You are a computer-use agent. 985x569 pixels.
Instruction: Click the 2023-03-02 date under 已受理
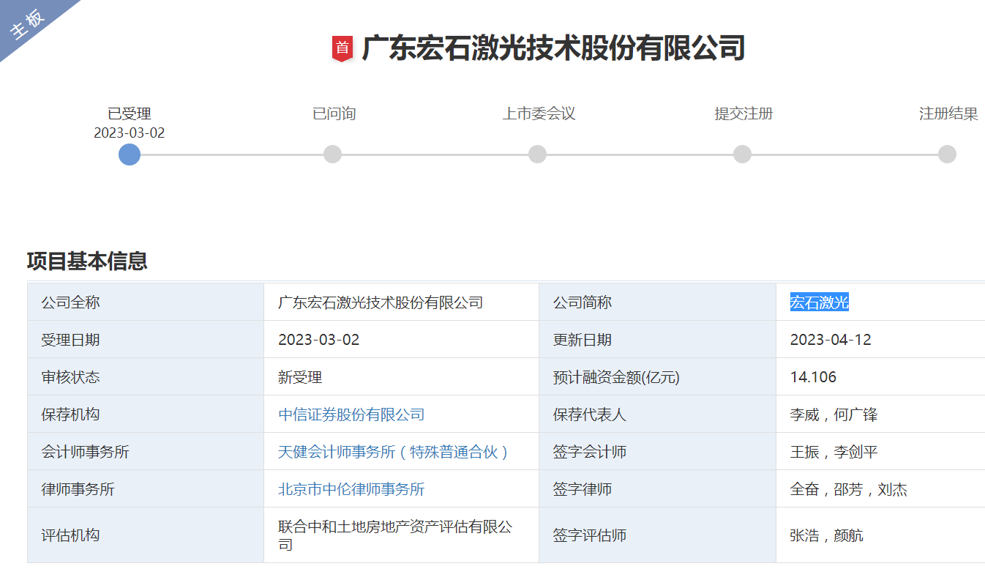130,133
